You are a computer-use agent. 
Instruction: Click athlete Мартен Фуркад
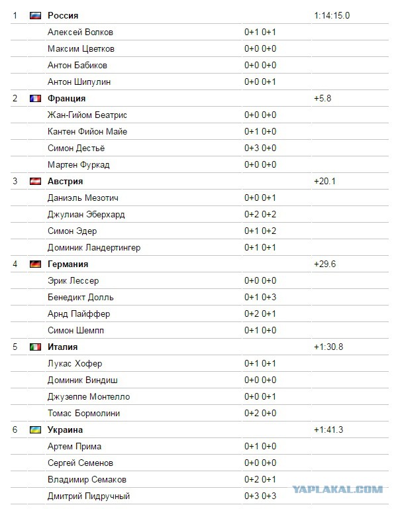click(x=79, y=164)
